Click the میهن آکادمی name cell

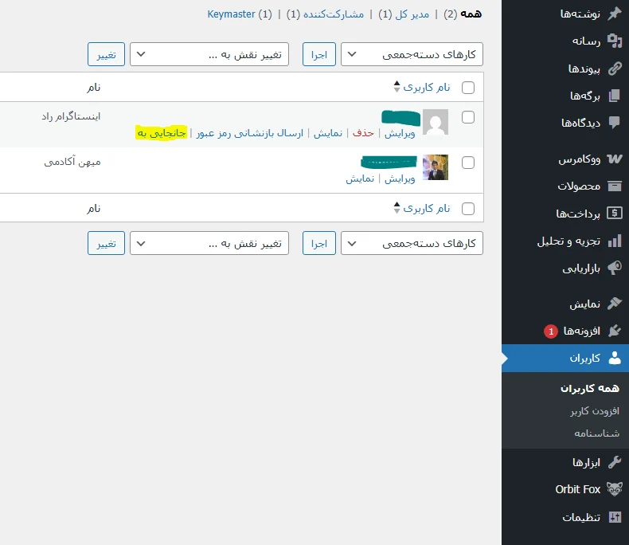(72, 162)
